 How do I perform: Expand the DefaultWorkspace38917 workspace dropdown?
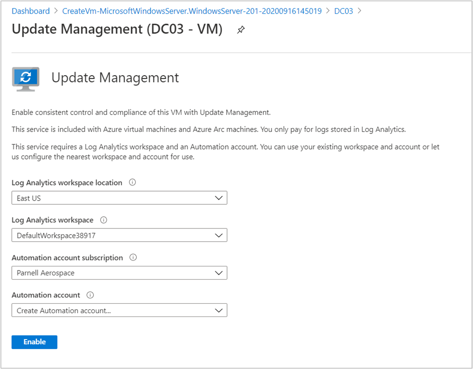pyautogui.click(x=119, y=235)
